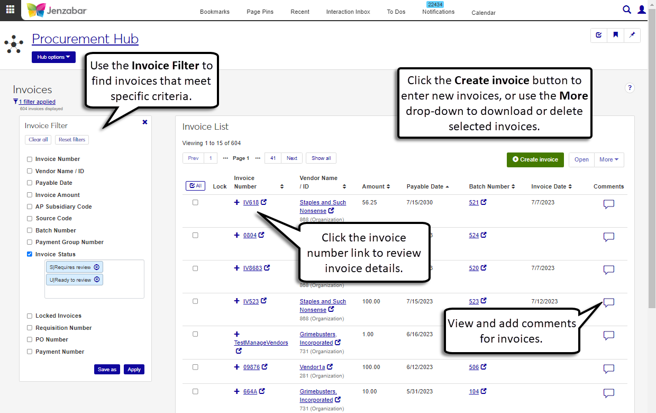This screenshot has width=656, height=413.
Task: Click the help question mark icon
Action: pos(630,88)
